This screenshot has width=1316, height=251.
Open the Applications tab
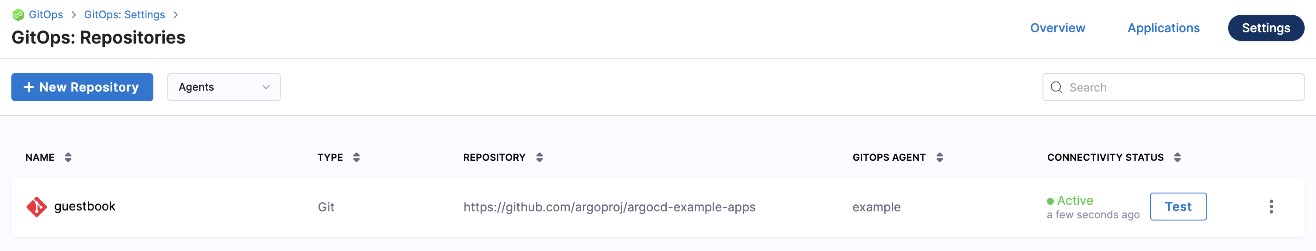coord(1163,28)
